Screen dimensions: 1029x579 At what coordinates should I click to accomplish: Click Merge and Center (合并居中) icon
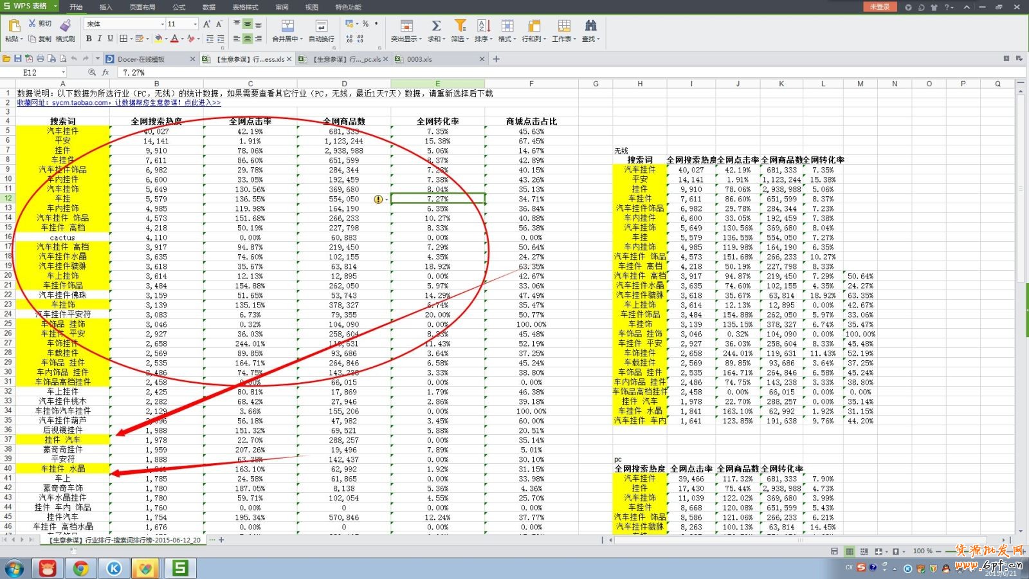coord(287,26)
